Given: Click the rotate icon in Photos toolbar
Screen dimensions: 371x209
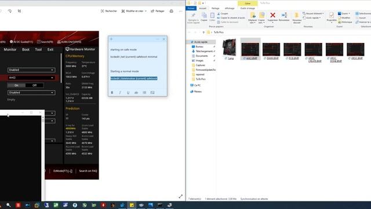Looking at the screenshot, I should click(10, 11).
